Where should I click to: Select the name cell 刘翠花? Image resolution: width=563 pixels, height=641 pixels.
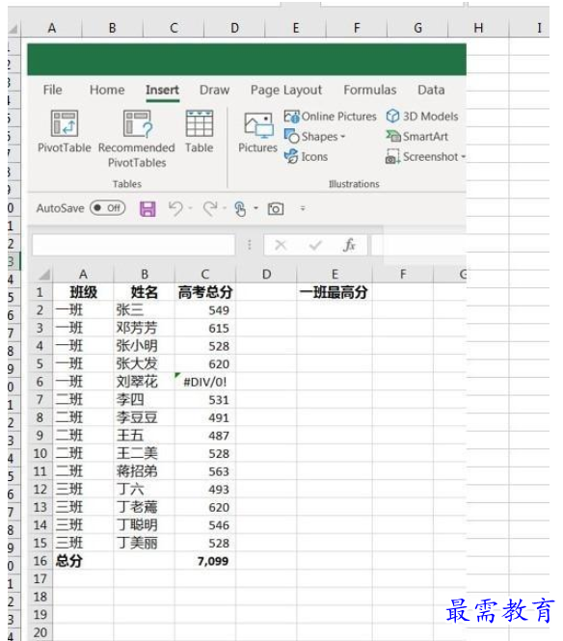(145, 382)
